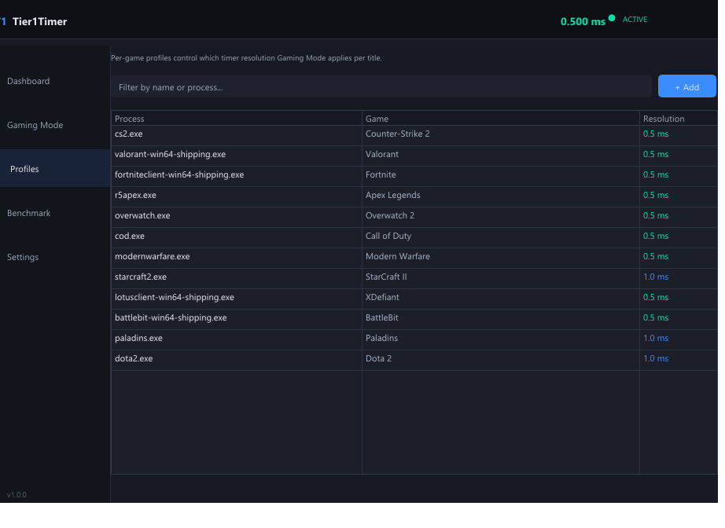Click the v1.0.0 version label

point(17,495)
